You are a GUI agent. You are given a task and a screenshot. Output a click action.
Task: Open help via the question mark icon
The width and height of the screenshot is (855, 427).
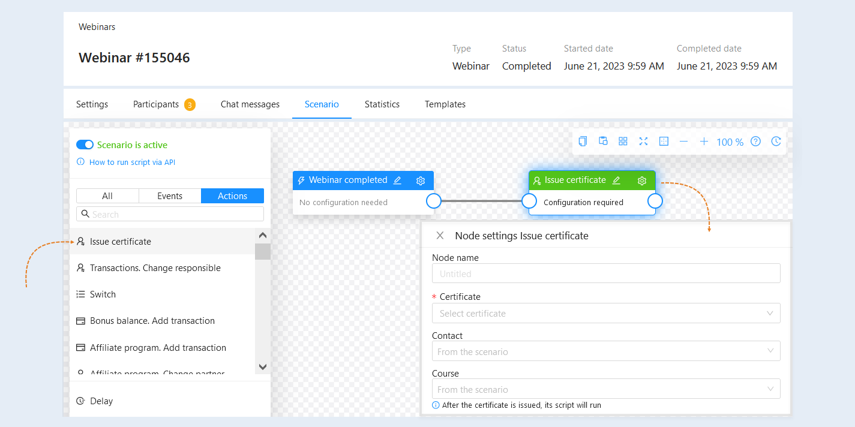756,142
